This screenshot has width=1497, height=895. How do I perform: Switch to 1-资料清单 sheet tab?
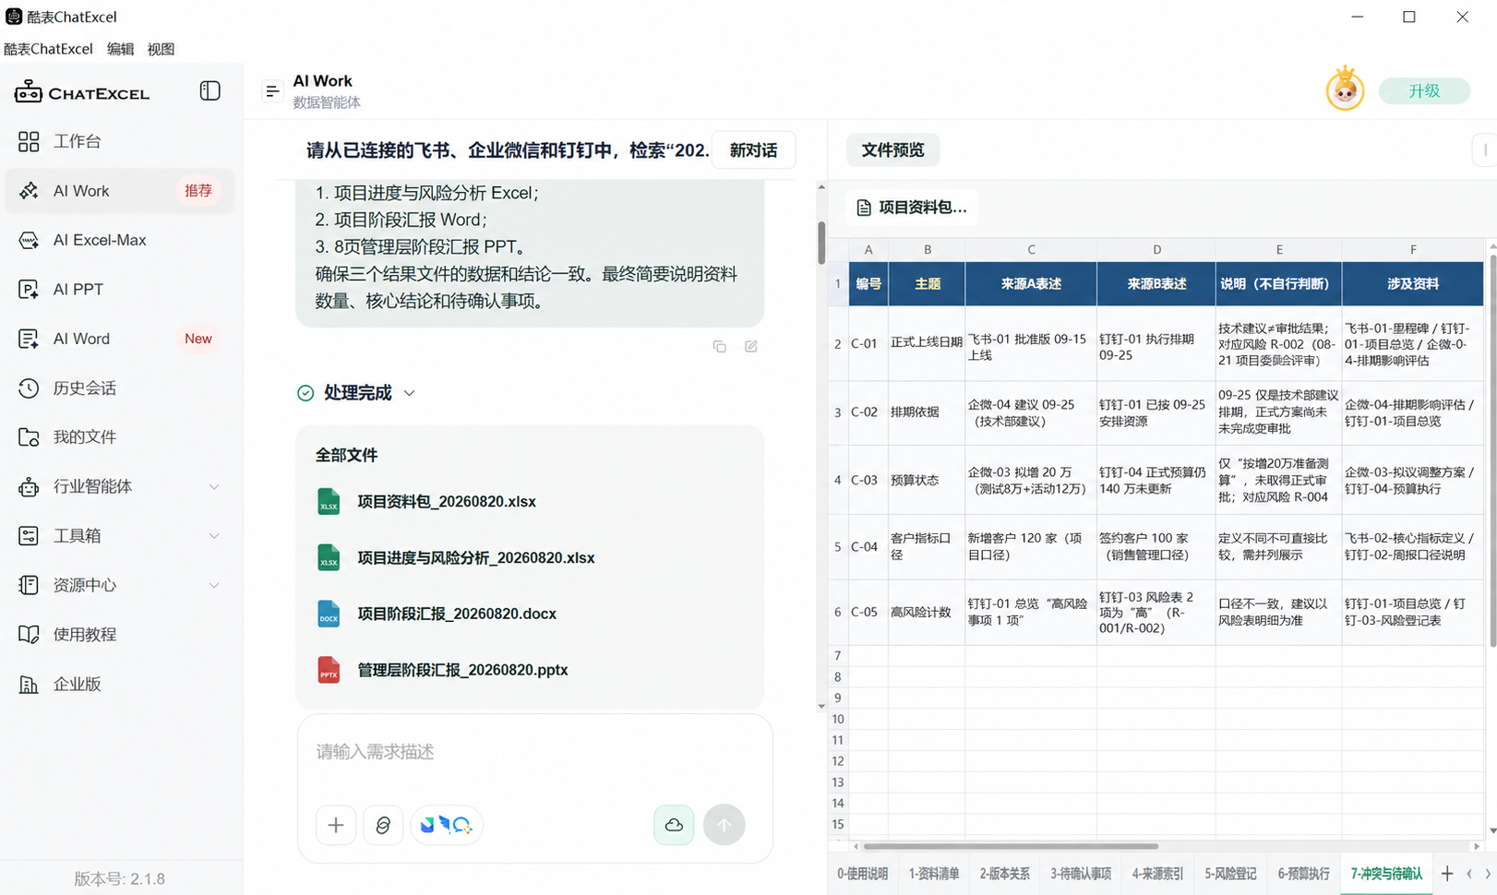(934, 874)
